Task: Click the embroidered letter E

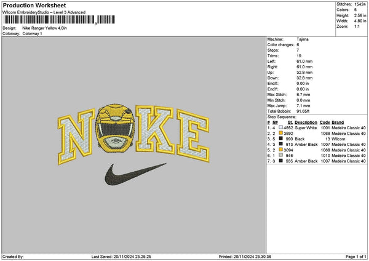Action: (193, 136)
